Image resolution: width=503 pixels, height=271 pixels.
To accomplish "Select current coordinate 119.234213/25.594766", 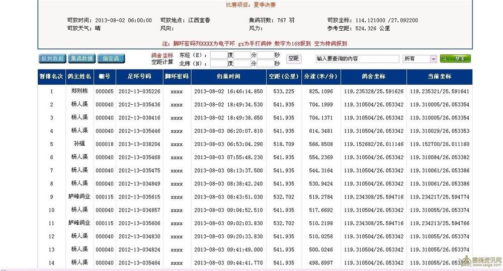I will [440, 223].
